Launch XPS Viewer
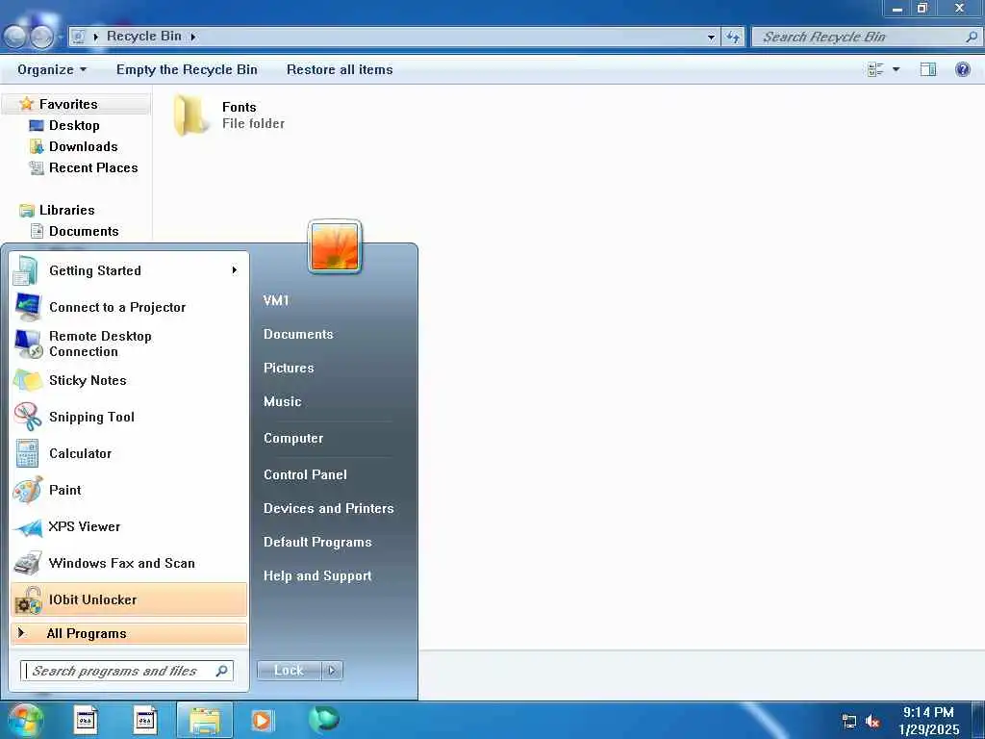The image size is (985, 739). point(129,526)
